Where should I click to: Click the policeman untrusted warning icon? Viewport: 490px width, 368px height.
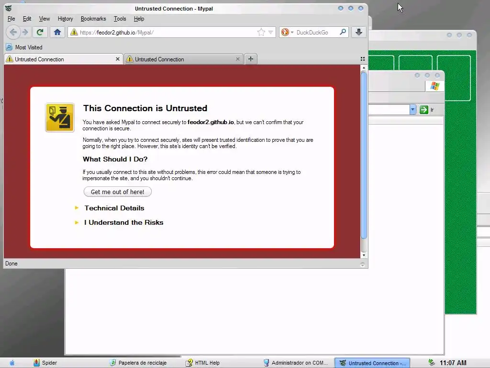(x=60, y=117)
